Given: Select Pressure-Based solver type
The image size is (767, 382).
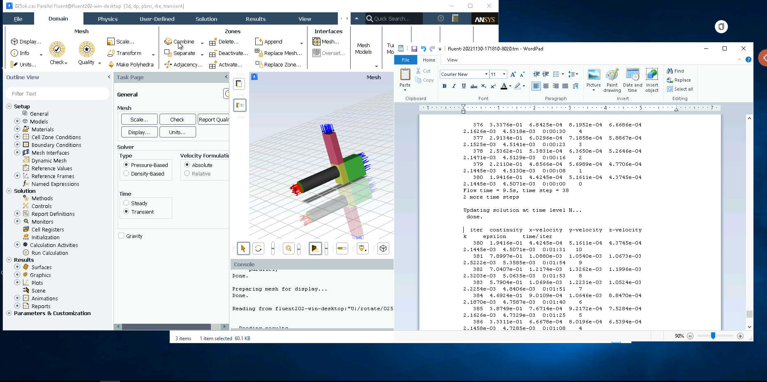Looking at the screenshot, I should (x=126, y=165).
